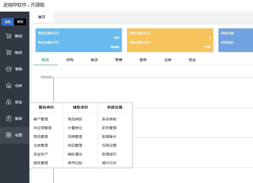Open 职员管理 menu entry

coord(109,128)
